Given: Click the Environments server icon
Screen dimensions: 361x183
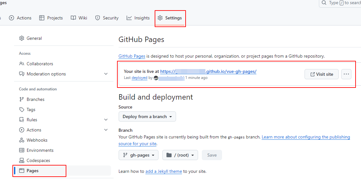Looking at the screenshot, I should pyautogui.click(x=22, y=150).
